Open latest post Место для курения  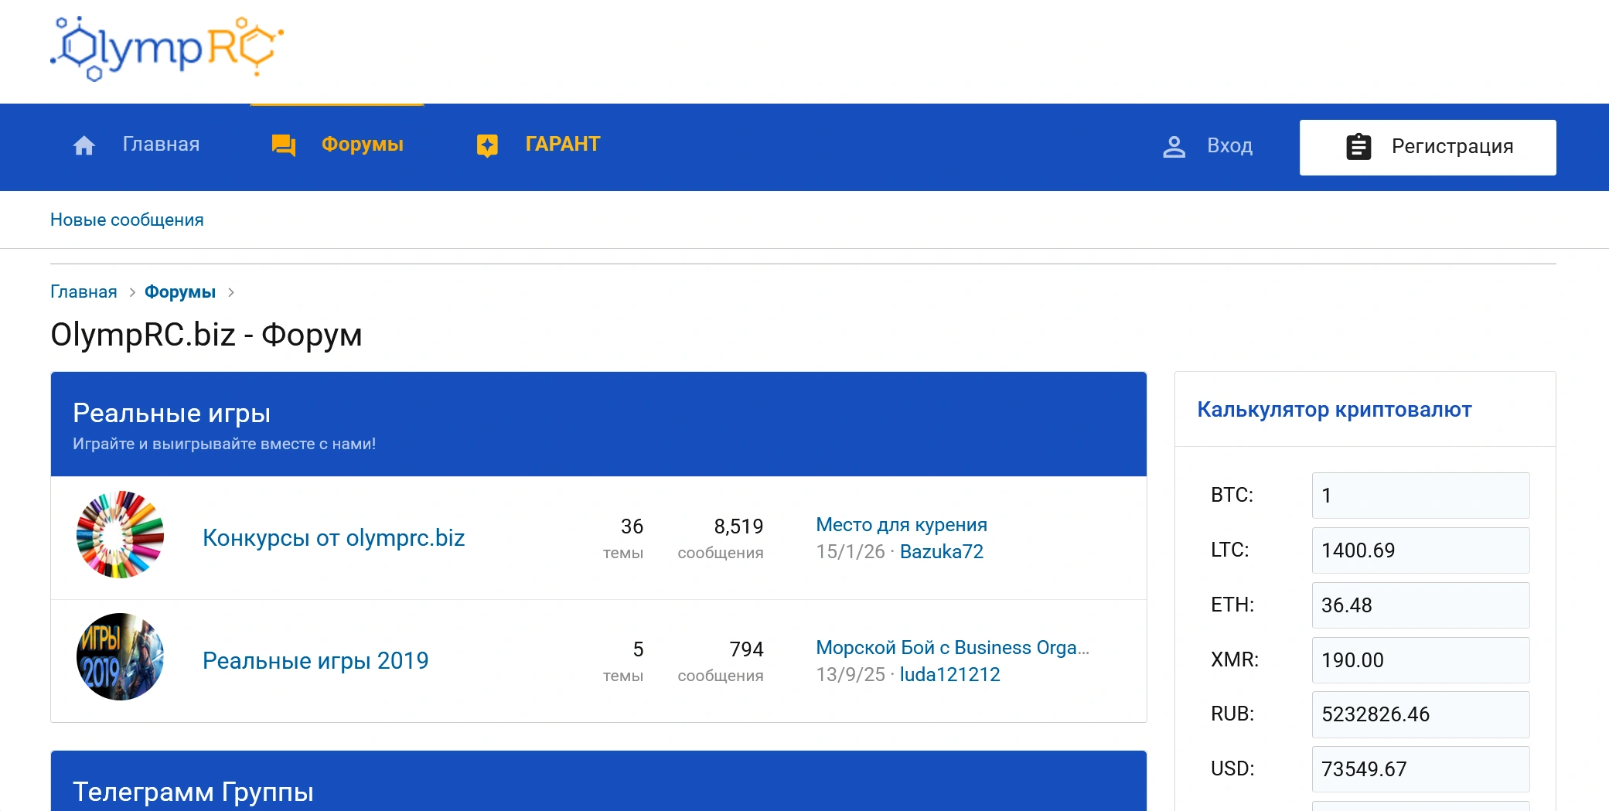tap(902, 524)
